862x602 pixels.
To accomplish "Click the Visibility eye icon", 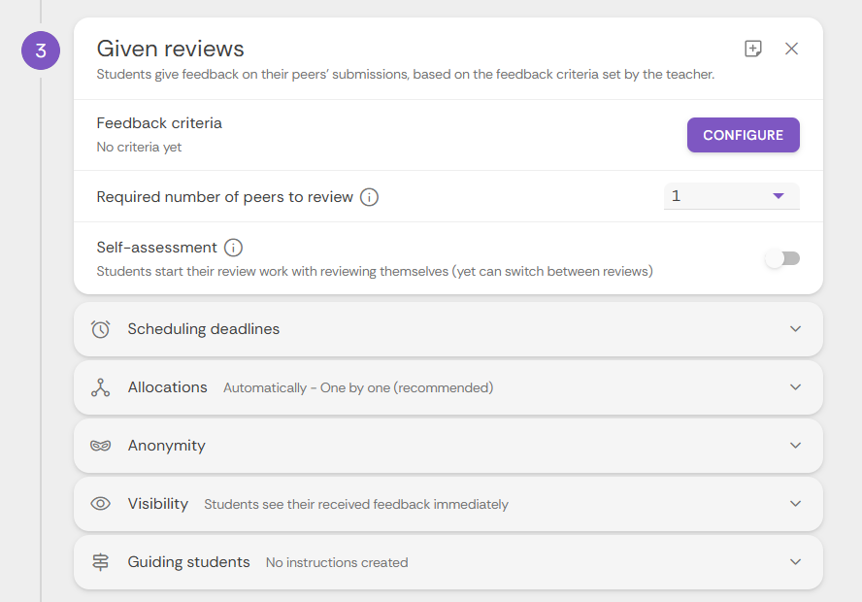I will (101, 504).
